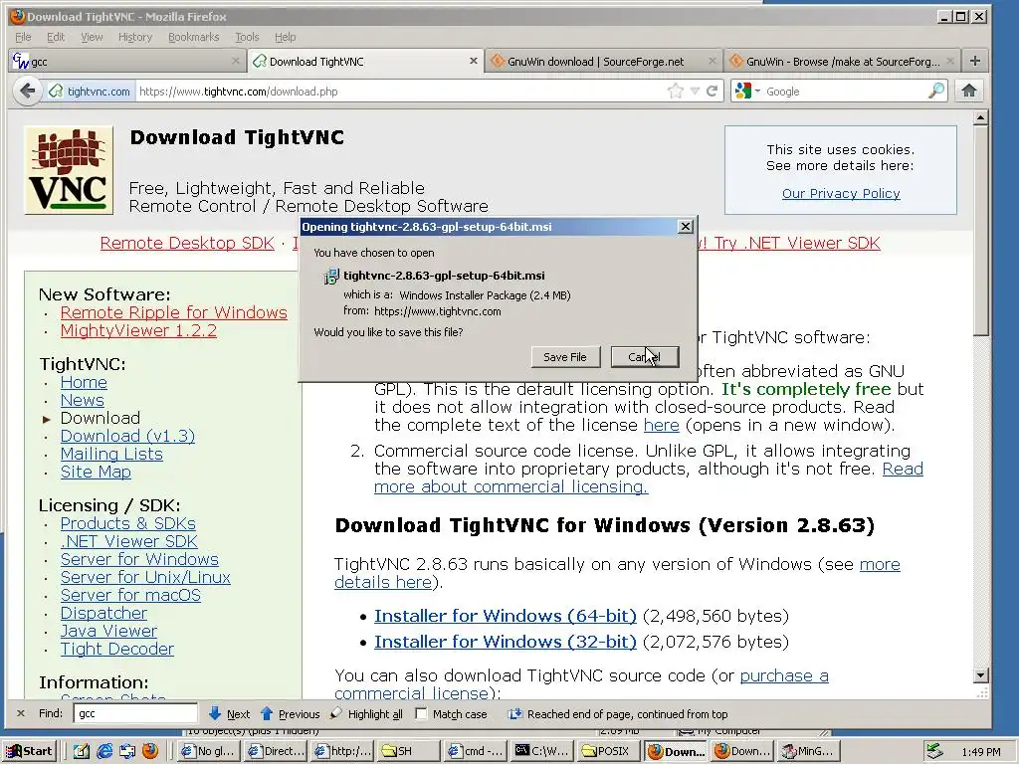Open the Download (v1.3) link

[127, 436]
